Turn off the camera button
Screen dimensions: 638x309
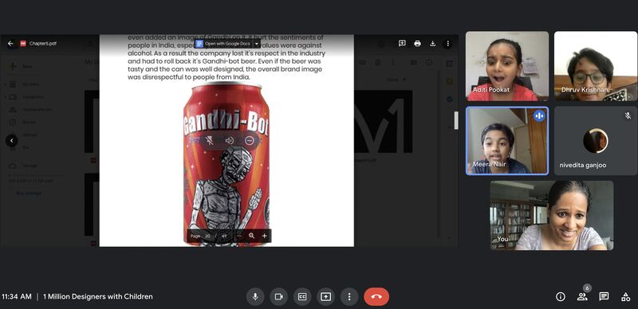278,297
